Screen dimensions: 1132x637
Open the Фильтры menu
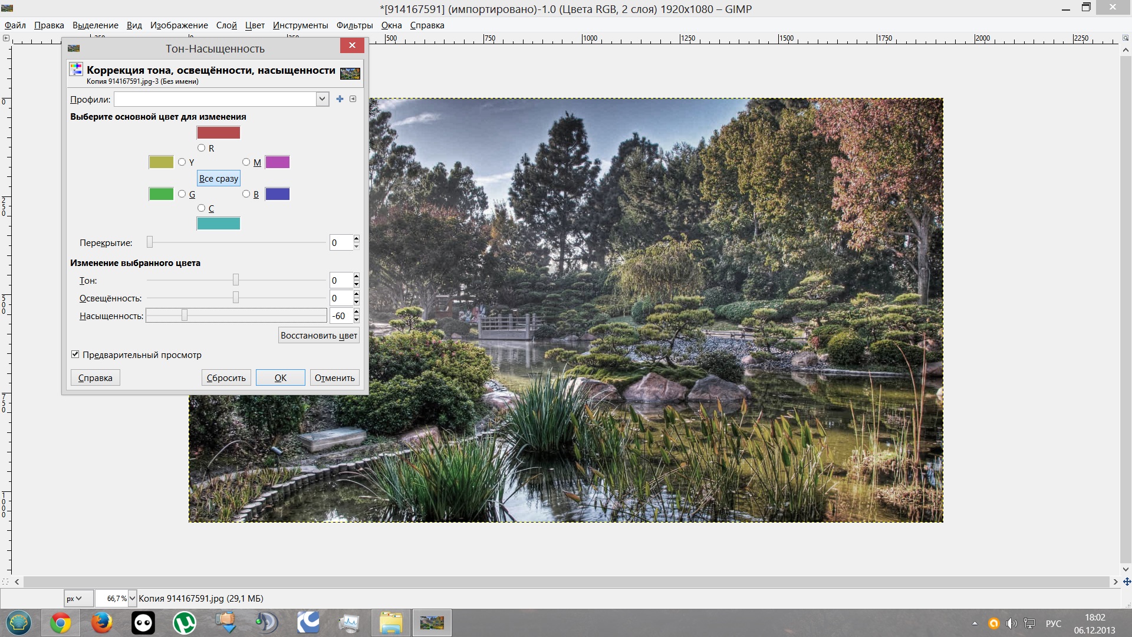[x=354, y=25]
